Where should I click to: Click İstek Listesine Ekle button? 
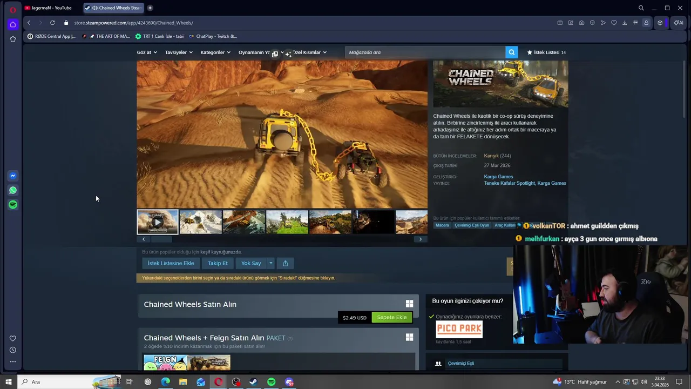(171, 263)
